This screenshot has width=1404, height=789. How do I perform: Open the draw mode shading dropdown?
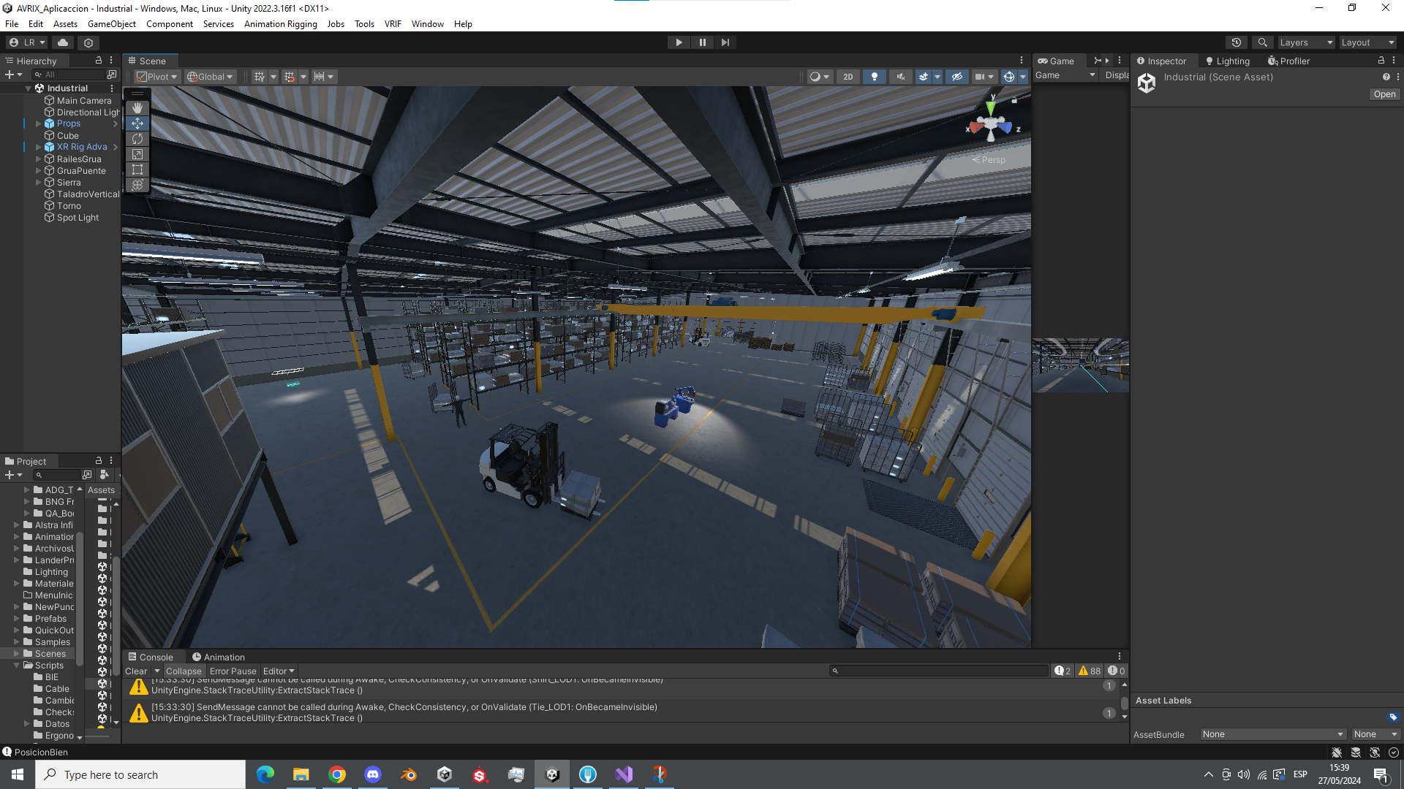pos(820,77)
